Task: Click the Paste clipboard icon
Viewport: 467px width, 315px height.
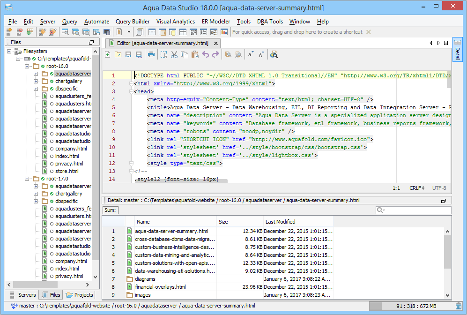Action: point(194,55)
